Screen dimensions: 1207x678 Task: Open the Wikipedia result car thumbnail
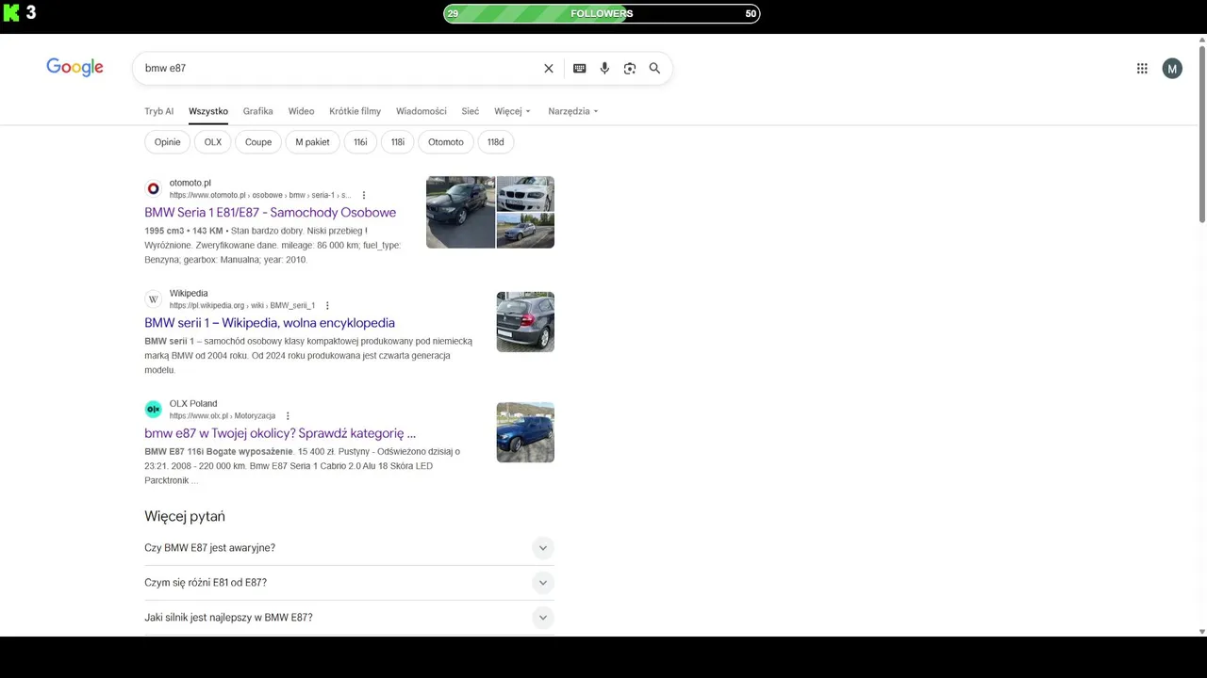[525, 322]
